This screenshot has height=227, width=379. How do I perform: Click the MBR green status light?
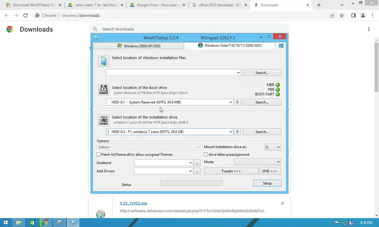point(278,85)
